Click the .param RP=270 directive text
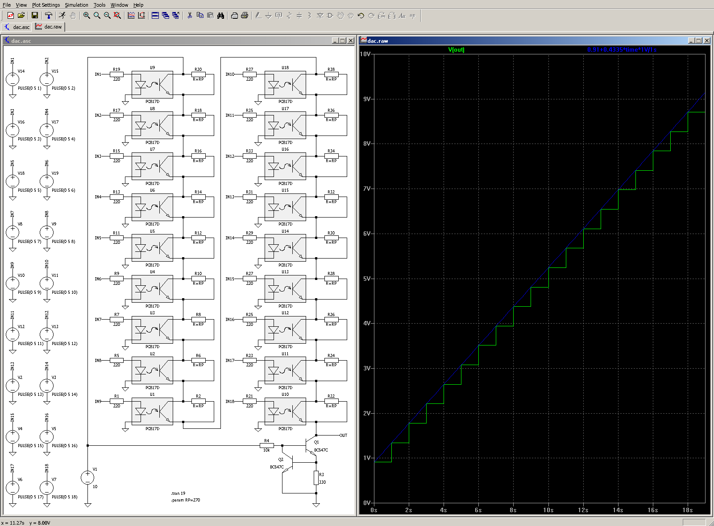The image size is (714, 526). 186,500
